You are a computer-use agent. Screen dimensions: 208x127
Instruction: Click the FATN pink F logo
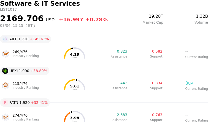pos(5,103)
